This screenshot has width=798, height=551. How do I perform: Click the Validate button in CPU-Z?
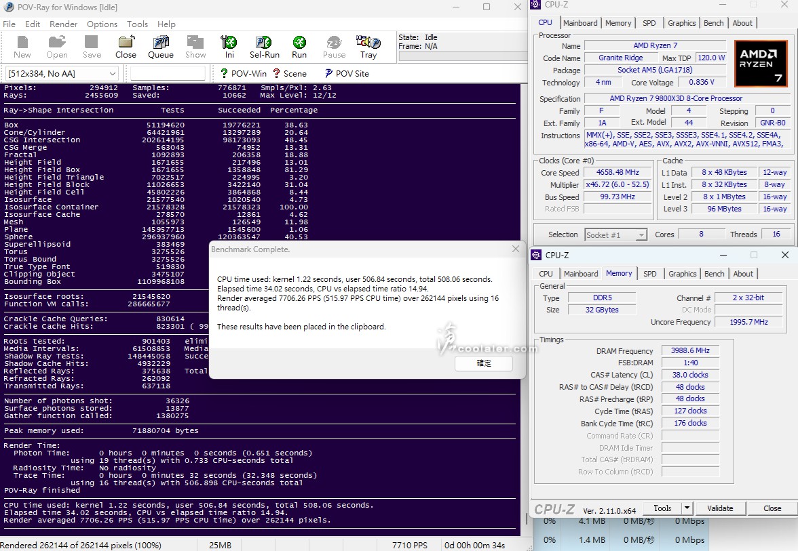click(720, 508)
